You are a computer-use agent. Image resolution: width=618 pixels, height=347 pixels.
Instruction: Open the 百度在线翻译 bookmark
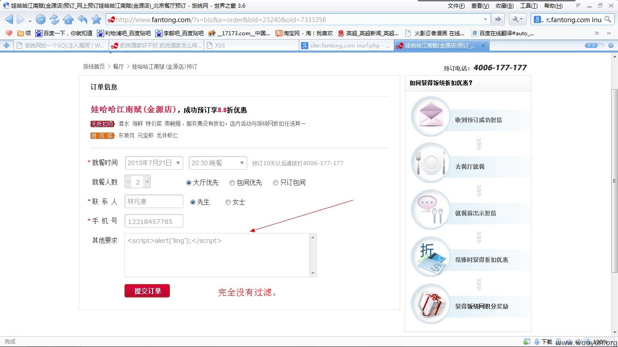(503, 33)
